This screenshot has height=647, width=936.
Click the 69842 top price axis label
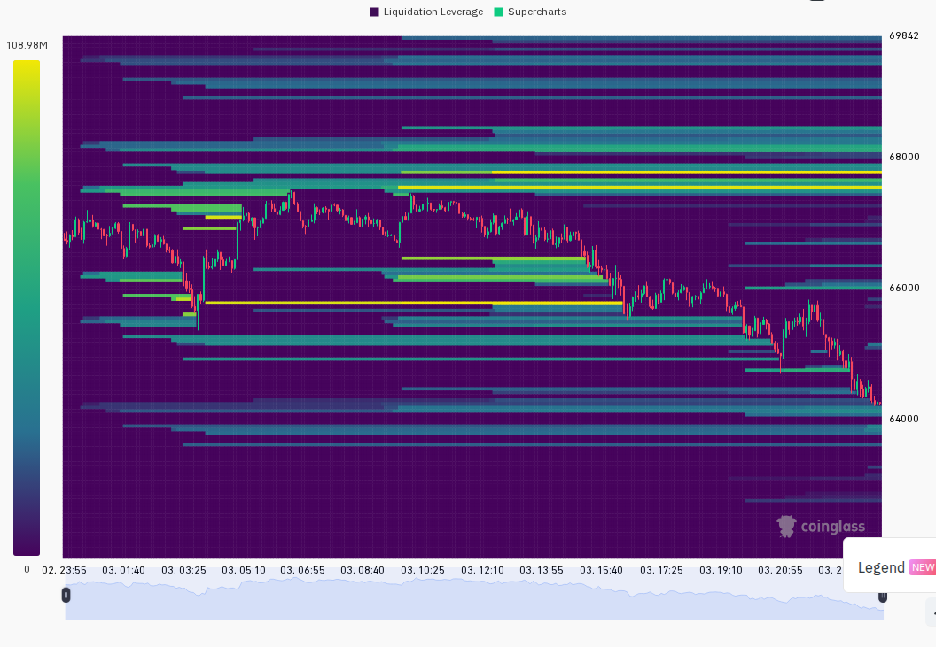tap(904, 35)
